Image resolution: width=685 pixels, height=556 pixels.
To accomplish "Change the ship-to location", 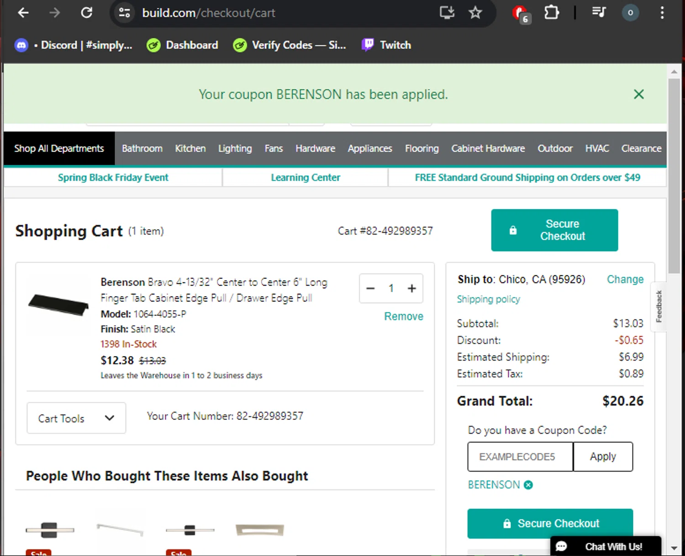I will 625,279.
